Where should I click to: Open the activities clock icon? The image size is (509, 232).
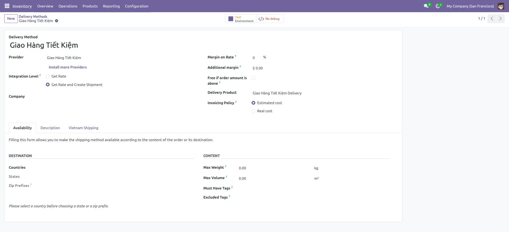tap(438, 6)
